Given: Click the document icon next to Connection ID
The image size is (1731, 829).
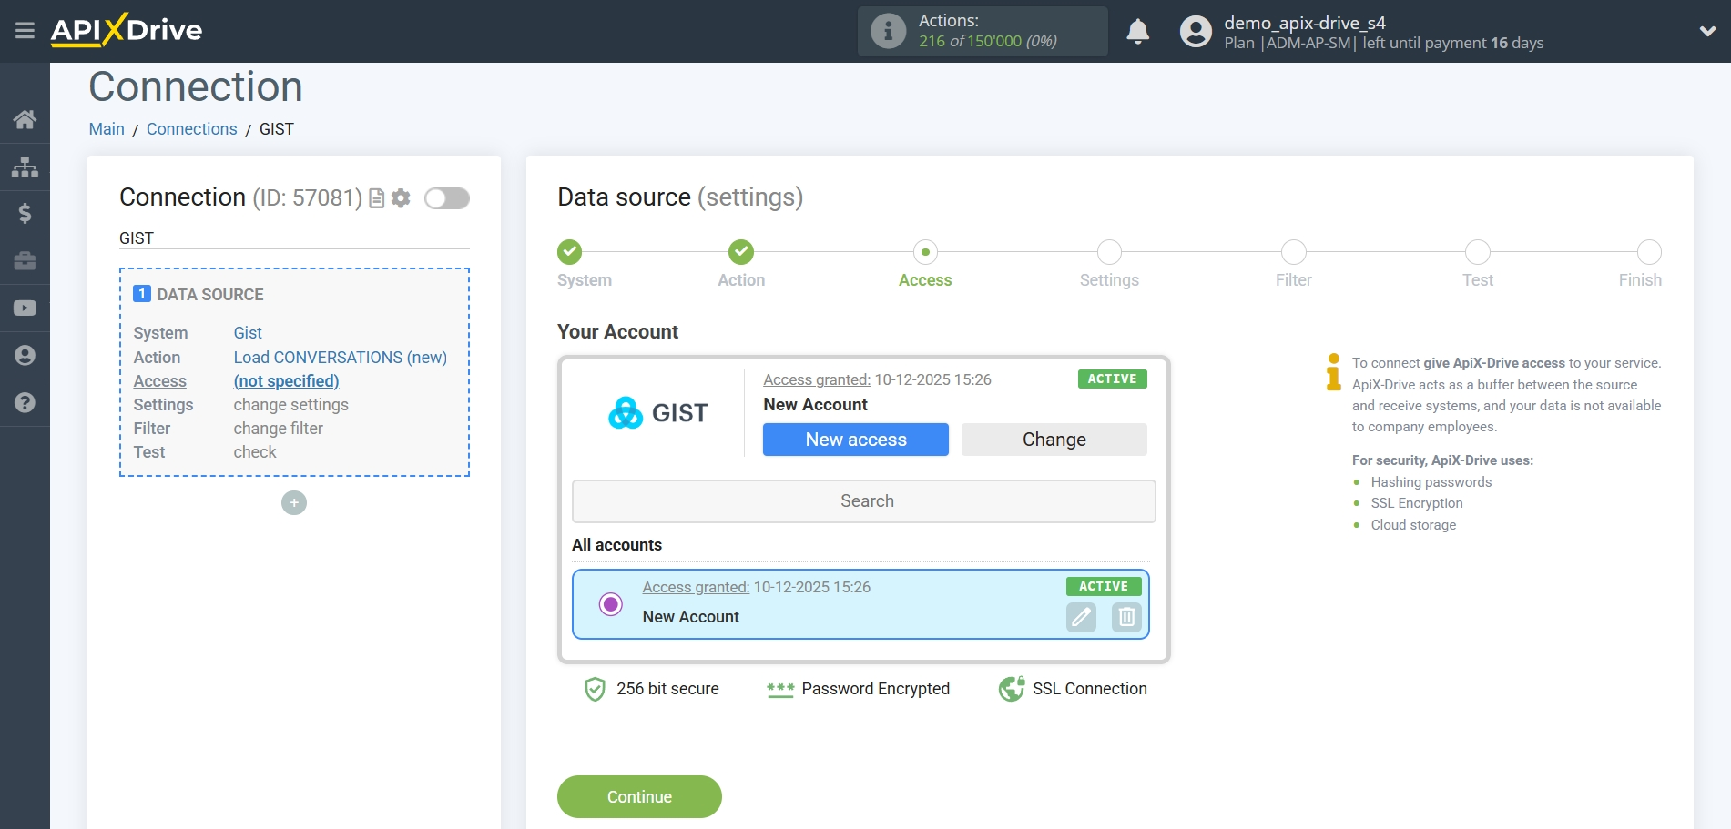Looking at the screenshot, I should (x=375, y=197).
